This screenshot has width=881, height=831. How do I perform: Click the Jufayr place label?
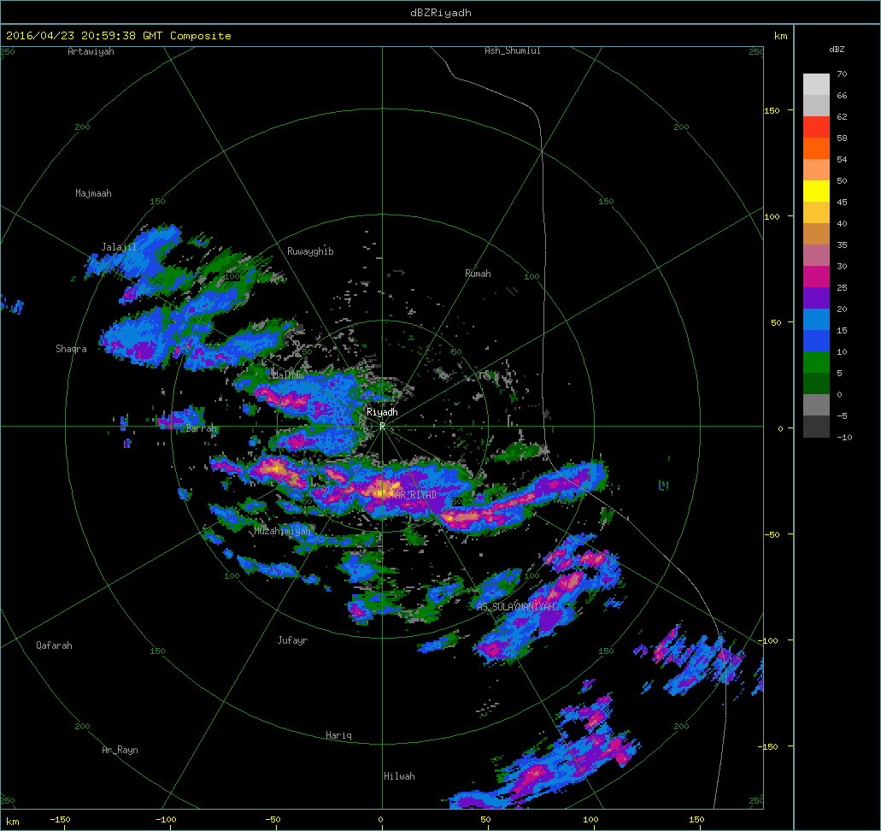click(x=293, y=639)
